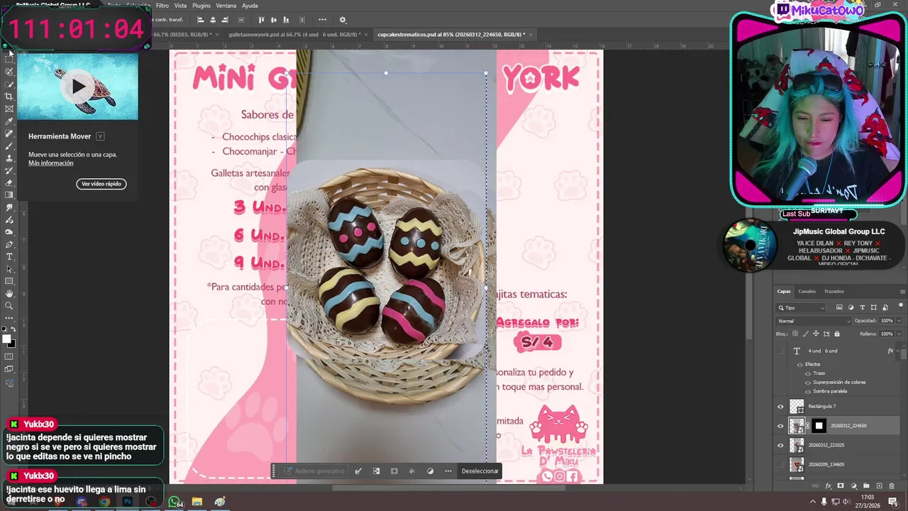The width and height of the screenshot is (908, 511).
Task: Filter layers by pixel type icon
Action: click(x=839, y=307)
